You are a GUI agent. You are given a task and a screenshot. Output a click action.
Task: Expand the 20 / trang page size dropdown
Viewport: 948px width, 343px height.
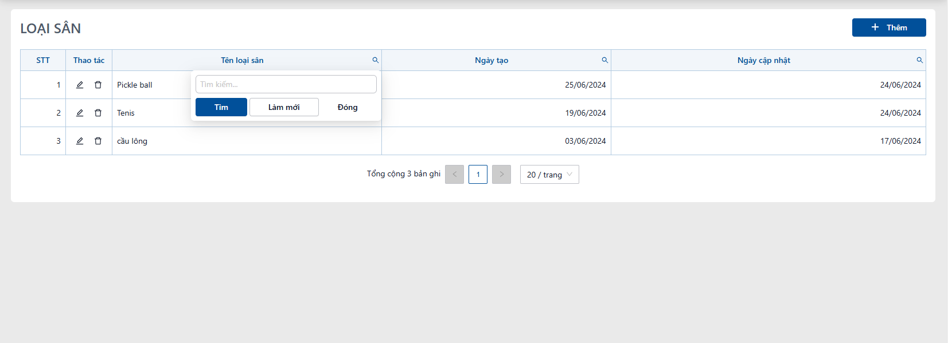point(549,175)
